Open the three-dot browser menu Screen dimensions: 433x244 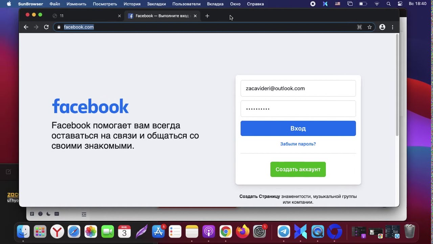click(392, 27)
